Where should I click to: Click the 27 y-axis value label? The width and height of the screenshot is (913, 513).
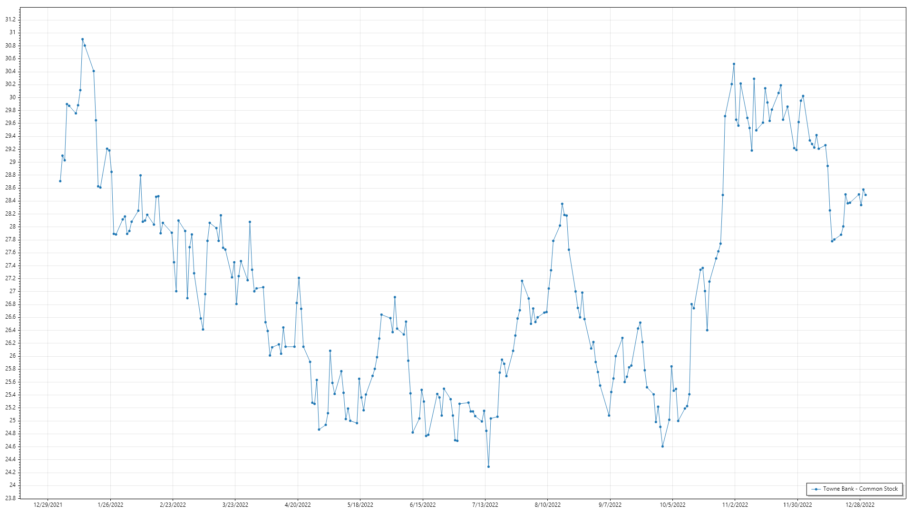(x=12, y=291)
